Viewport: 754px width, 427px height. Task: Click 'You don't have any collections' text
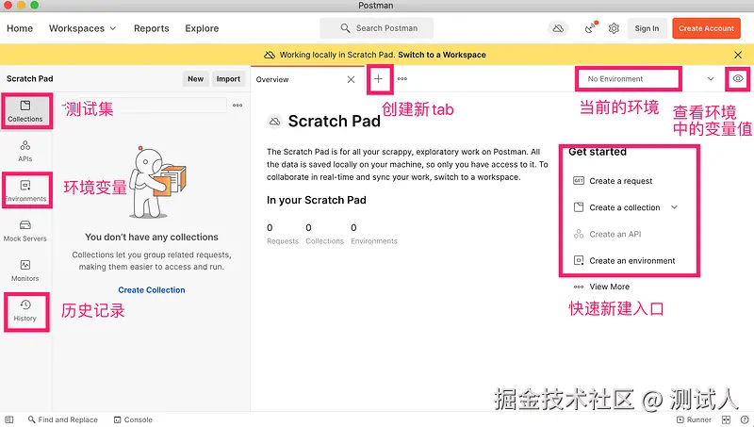click(x=152, y=237)
